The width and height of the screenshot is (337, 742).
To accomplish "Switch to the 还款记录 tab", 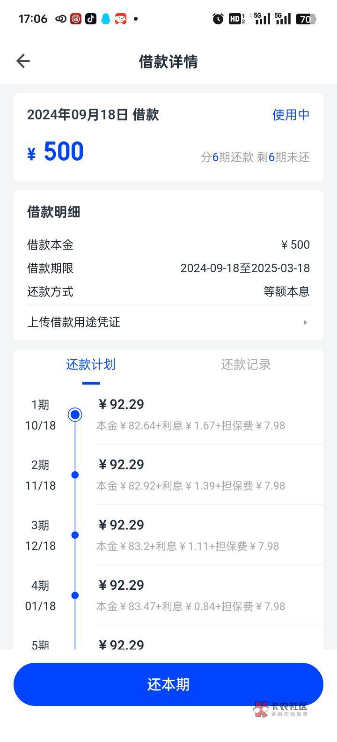I will coord(246,364).
